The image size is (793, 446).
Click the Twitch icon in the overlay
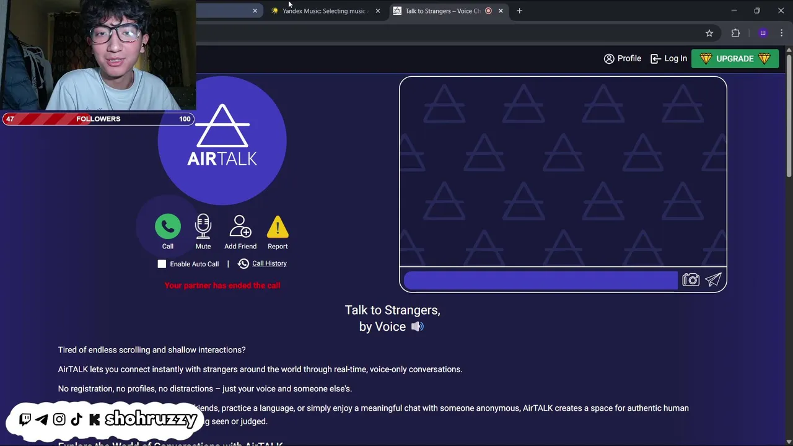[25, 419]
